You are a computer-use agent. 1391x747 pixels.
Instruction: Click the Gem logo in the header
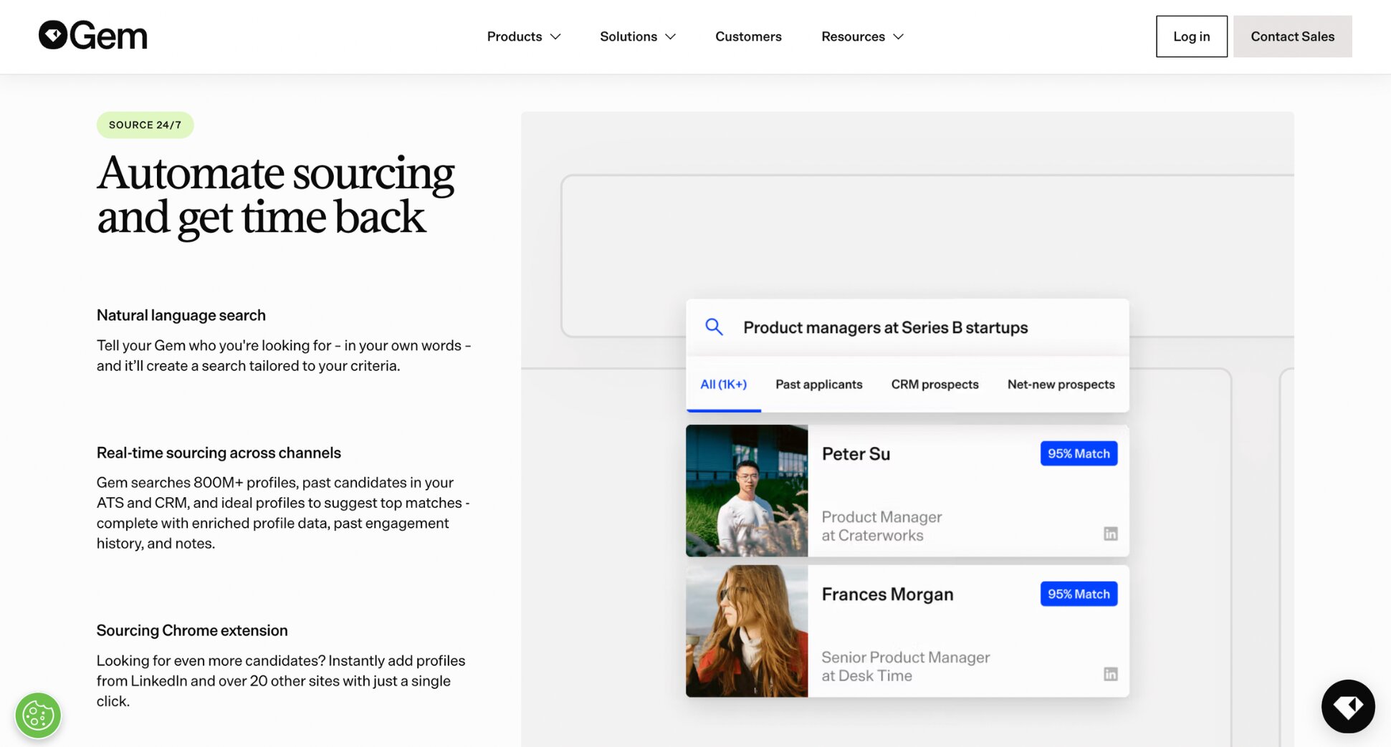[x=93, y=36]
